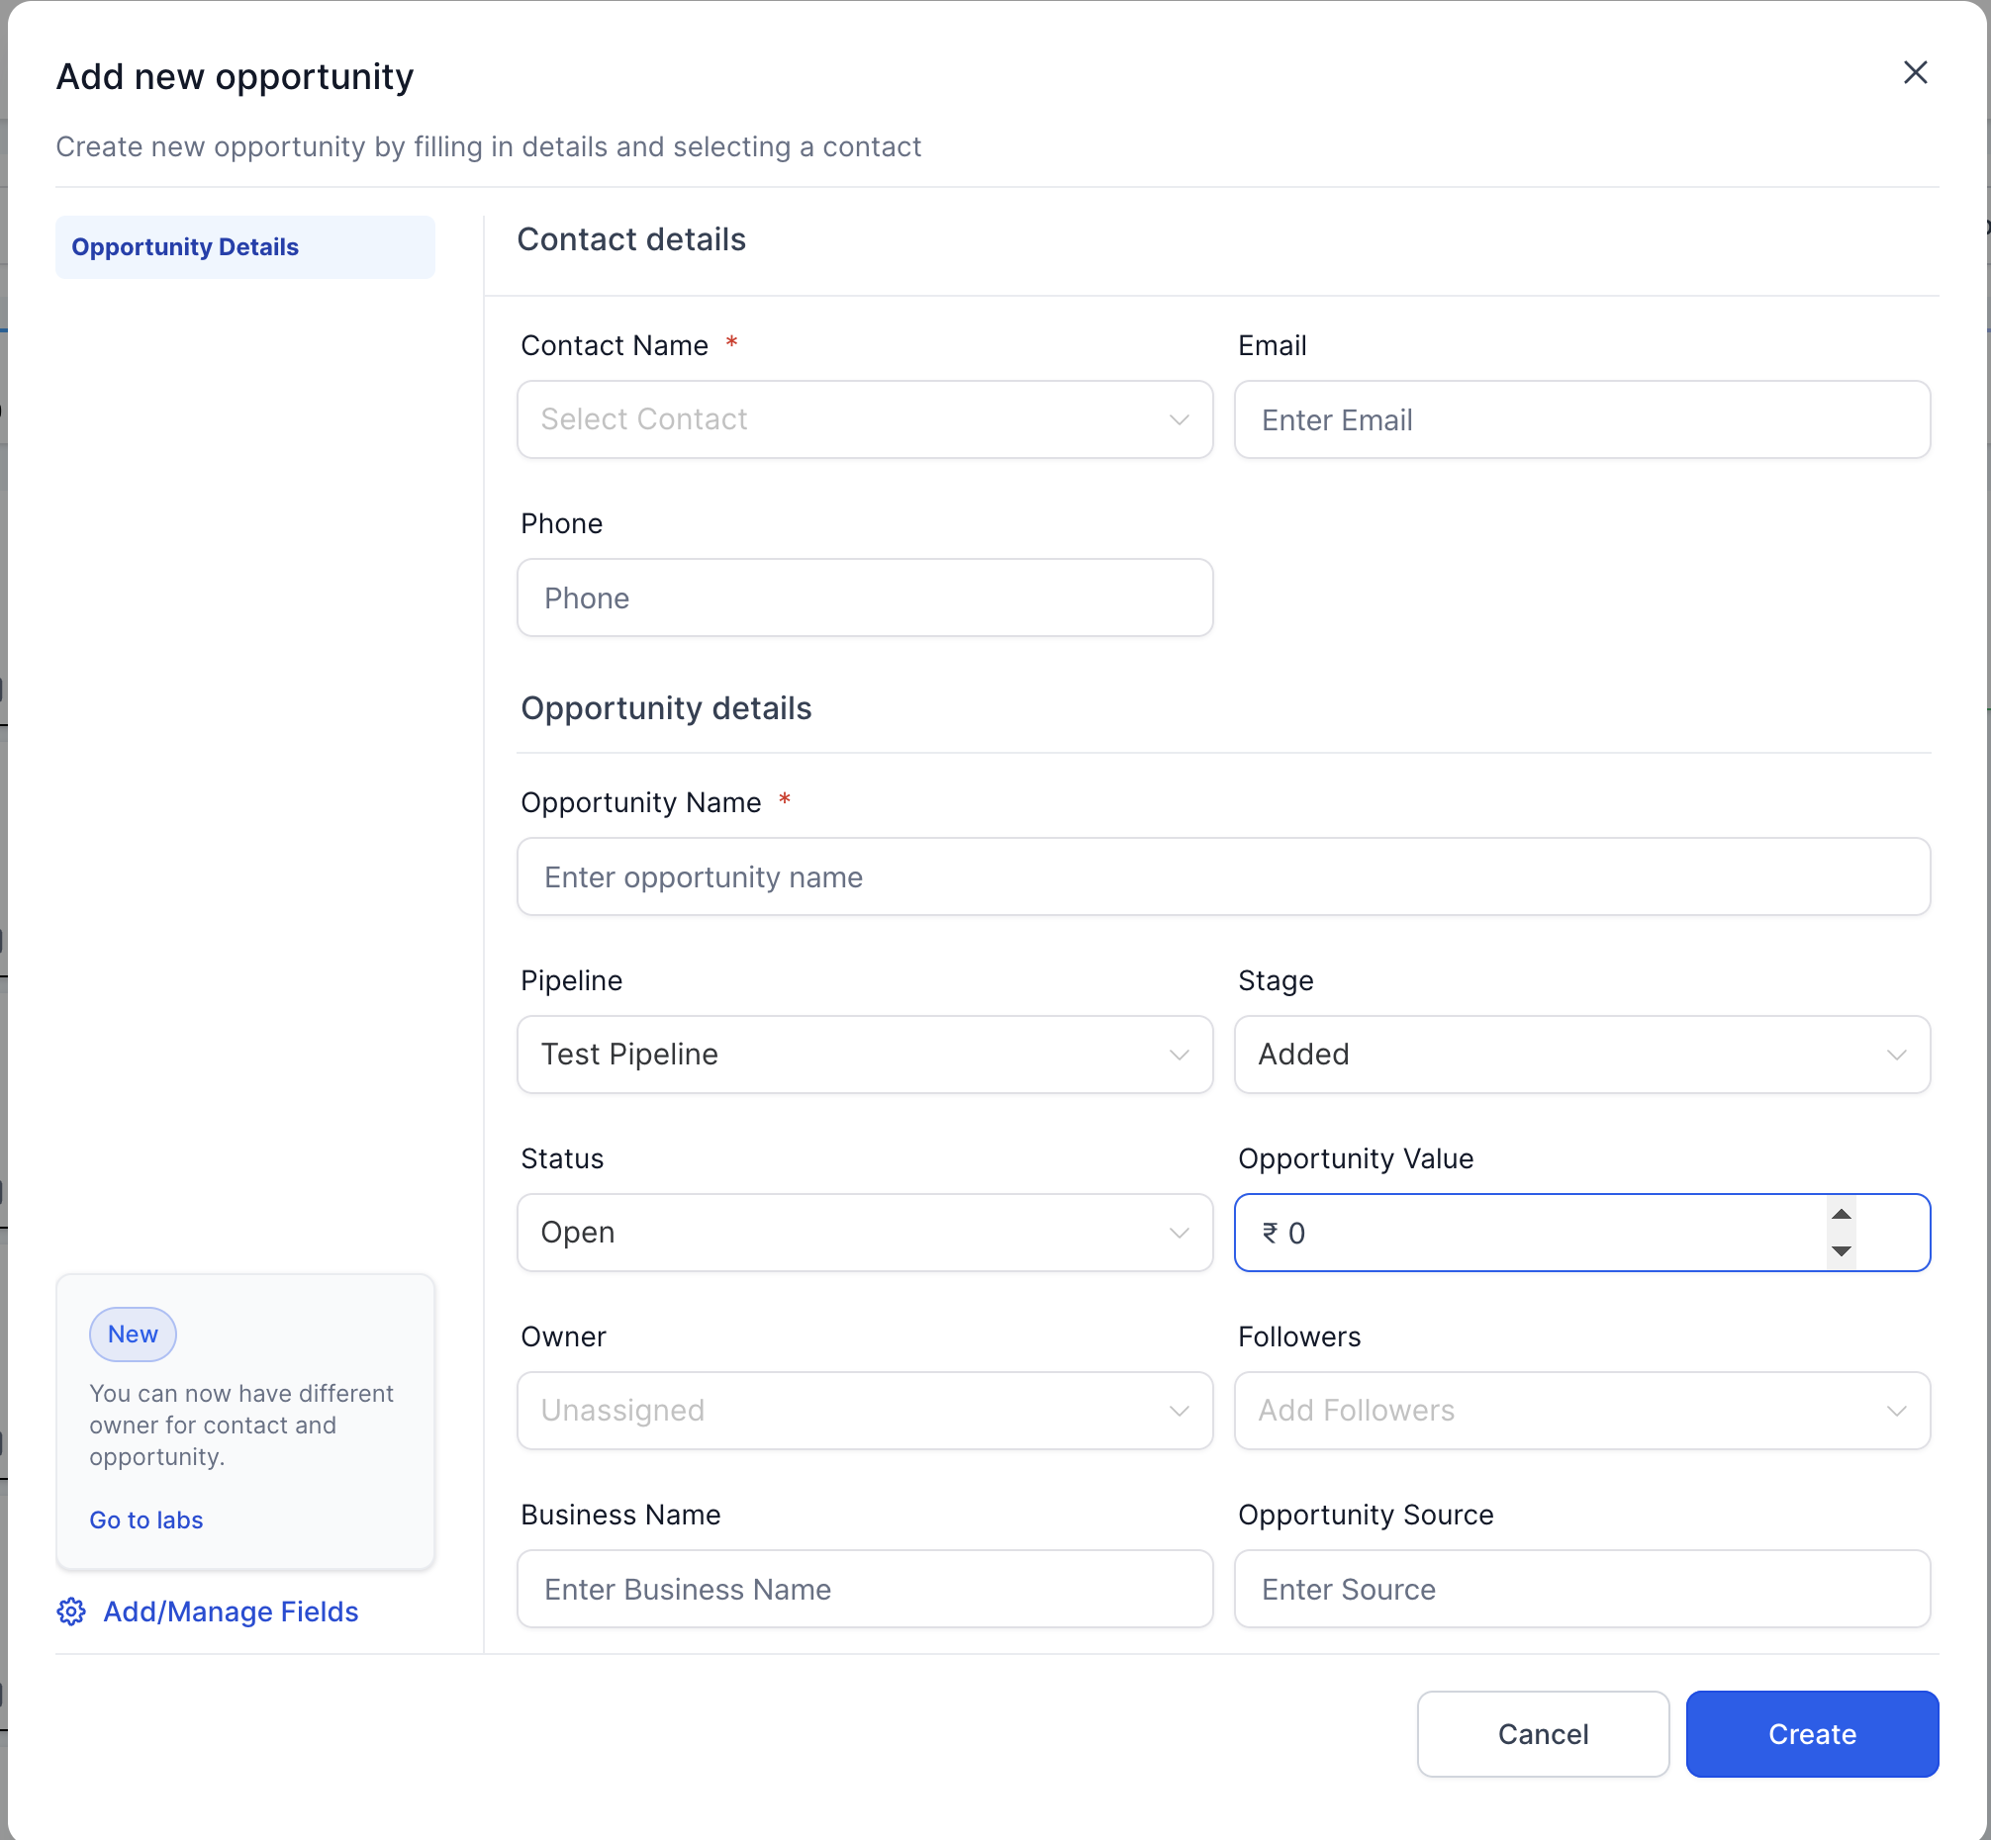
Task: Decrease opportunity value with down arrow
Action: (1841, 1250)
